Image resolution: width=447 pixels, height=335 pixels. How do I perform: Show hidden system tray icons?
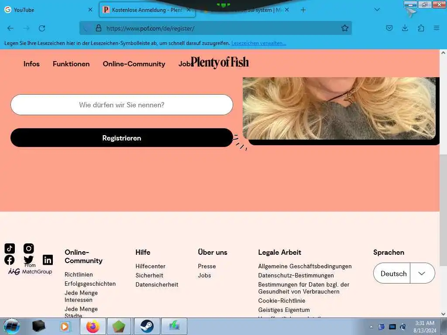click(x=371, y=327)
